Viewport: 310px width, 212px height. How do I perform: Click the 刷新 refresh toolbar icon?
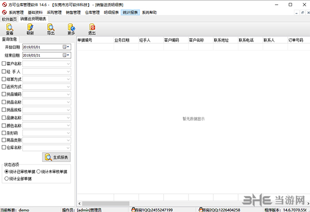(x=30, y=29)
